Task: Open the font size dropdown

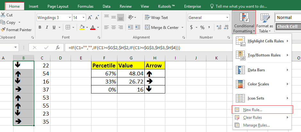Action: click(84, 18)
